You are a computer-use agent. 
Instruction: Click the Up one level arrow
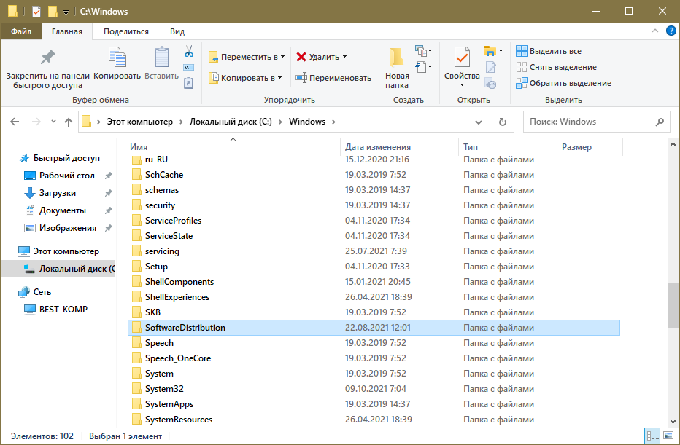69,122
